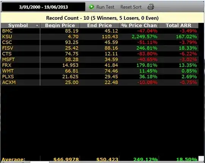Sort by Total ARR column header
Viewport: 205px width, 163px height.
pos(178,25)
